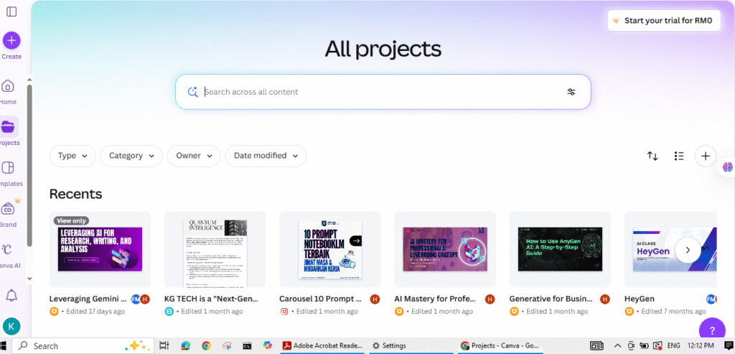The image size is (735, 354).
Task: Click Start your trial for RM0
Action: pyautogui.click(x=664, y=21)
